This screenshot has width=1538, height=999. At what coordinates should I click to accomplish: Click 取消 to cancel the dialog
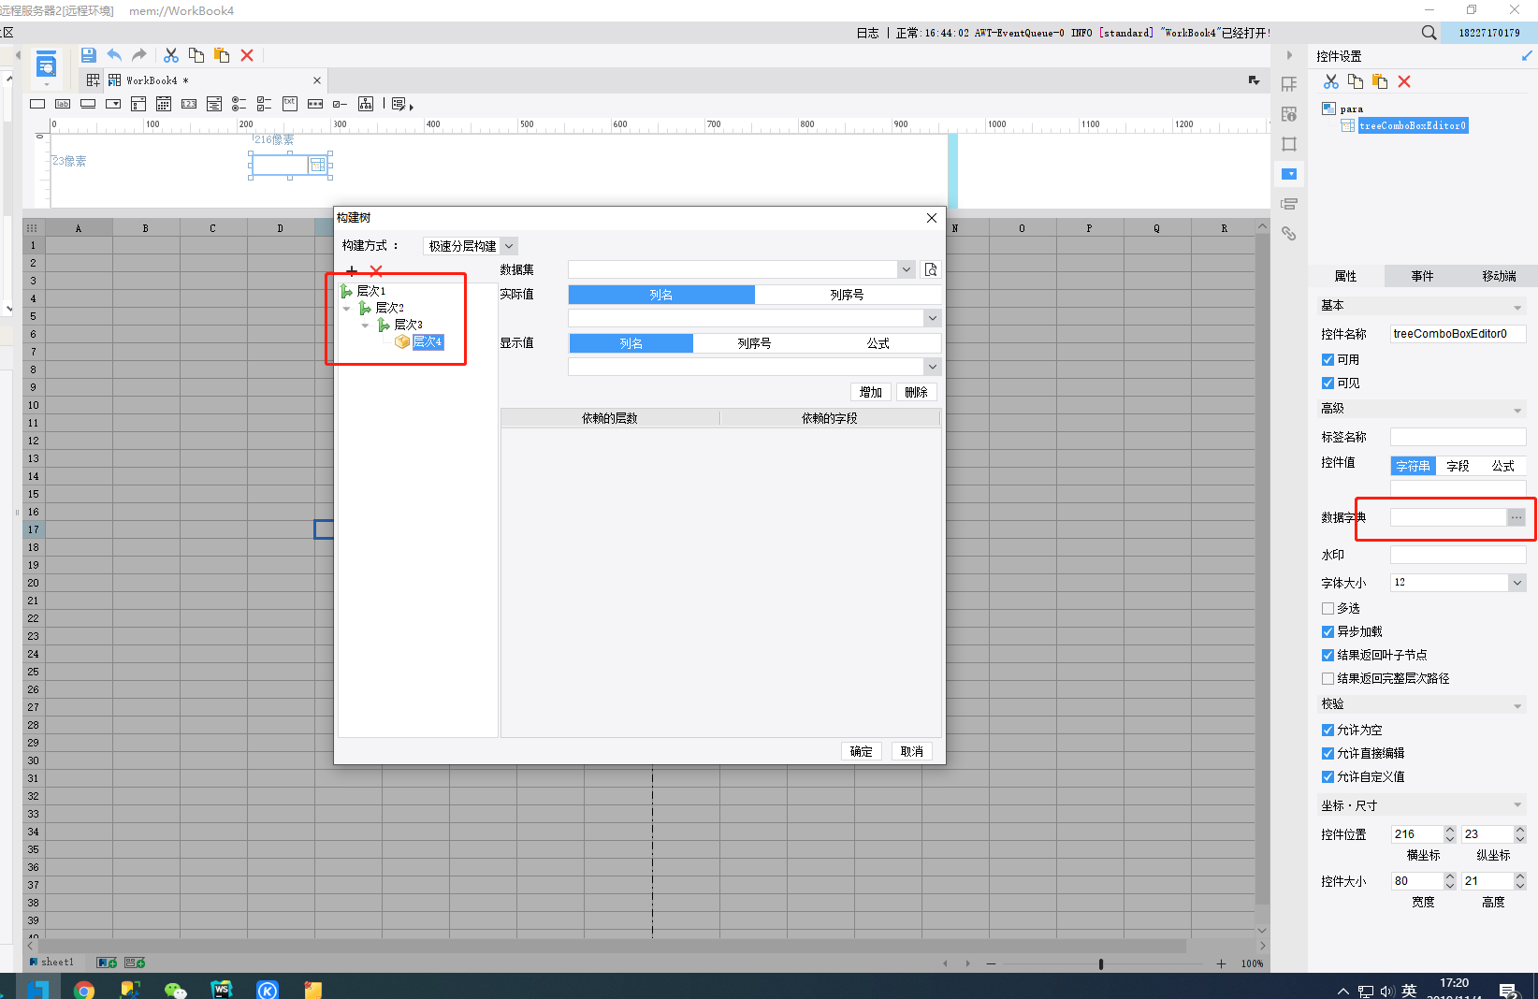tap(912, 751)
